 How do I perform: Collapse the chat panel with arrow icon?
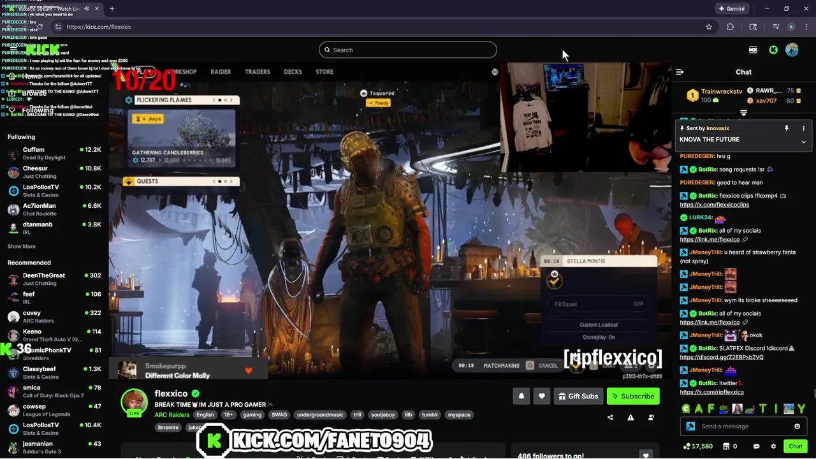tap(680, 72)
